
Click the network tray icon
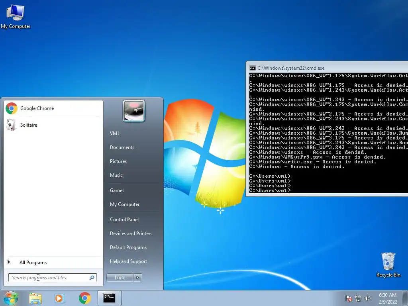(x=358, y=299)
